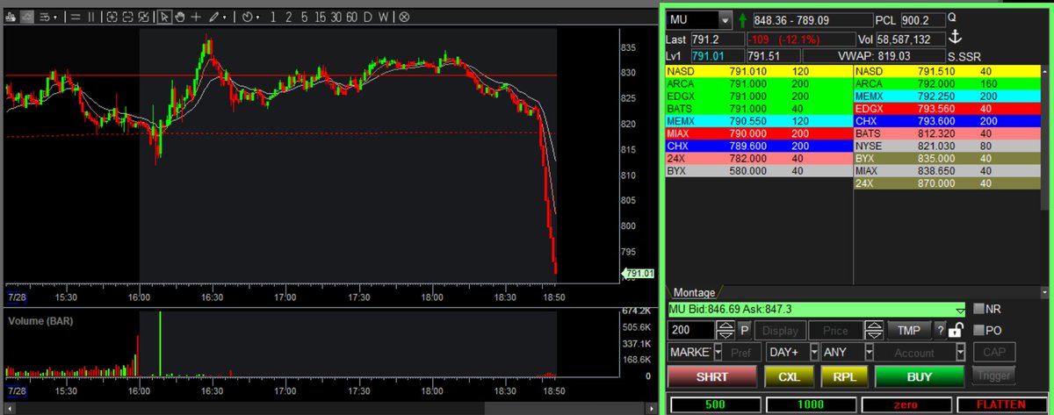Switch chart to 2 minute timeframe
Viewport: 1054px width, 415px height.
coord(288,17)
